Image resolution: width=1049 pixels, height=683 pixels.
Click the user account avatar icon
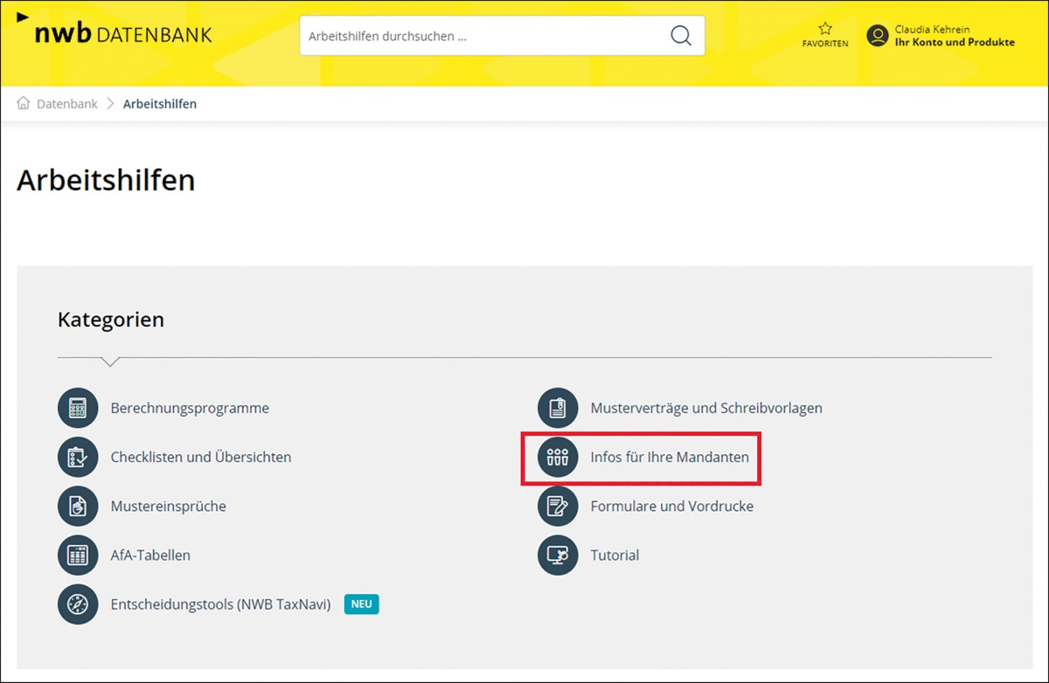pos(877,36)
